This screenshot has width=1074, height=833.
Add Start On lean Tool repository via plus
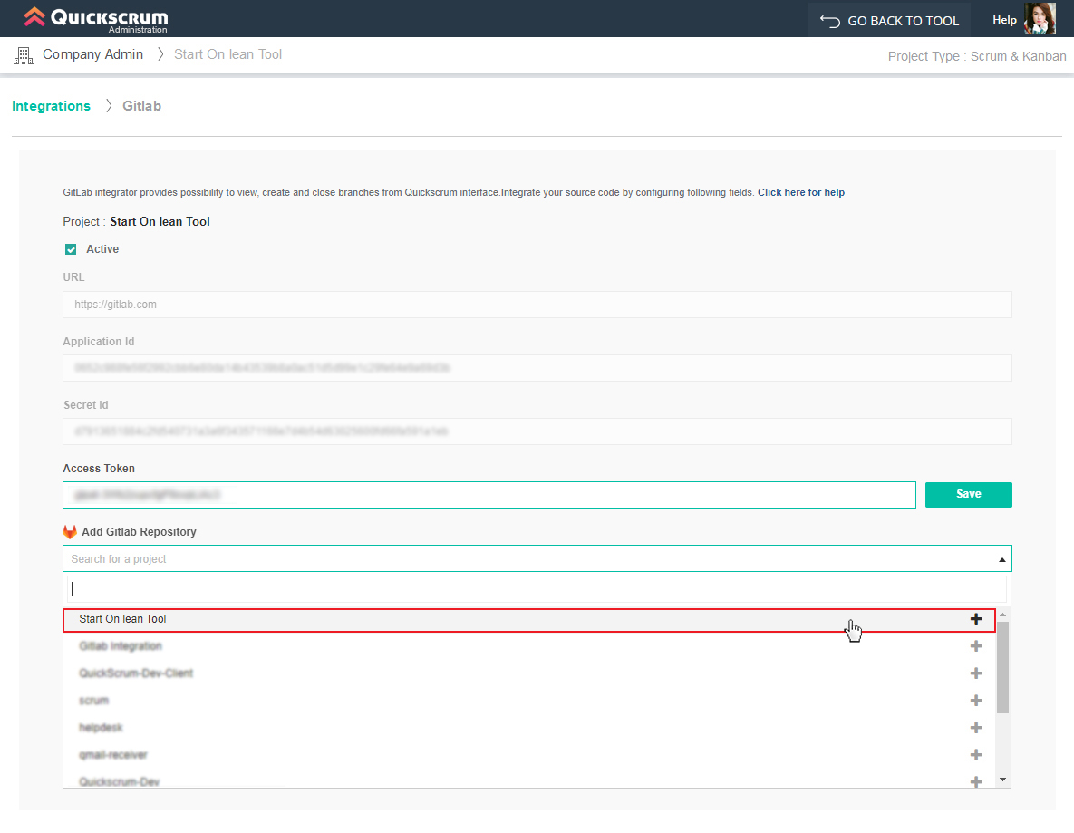pos(976,619)
